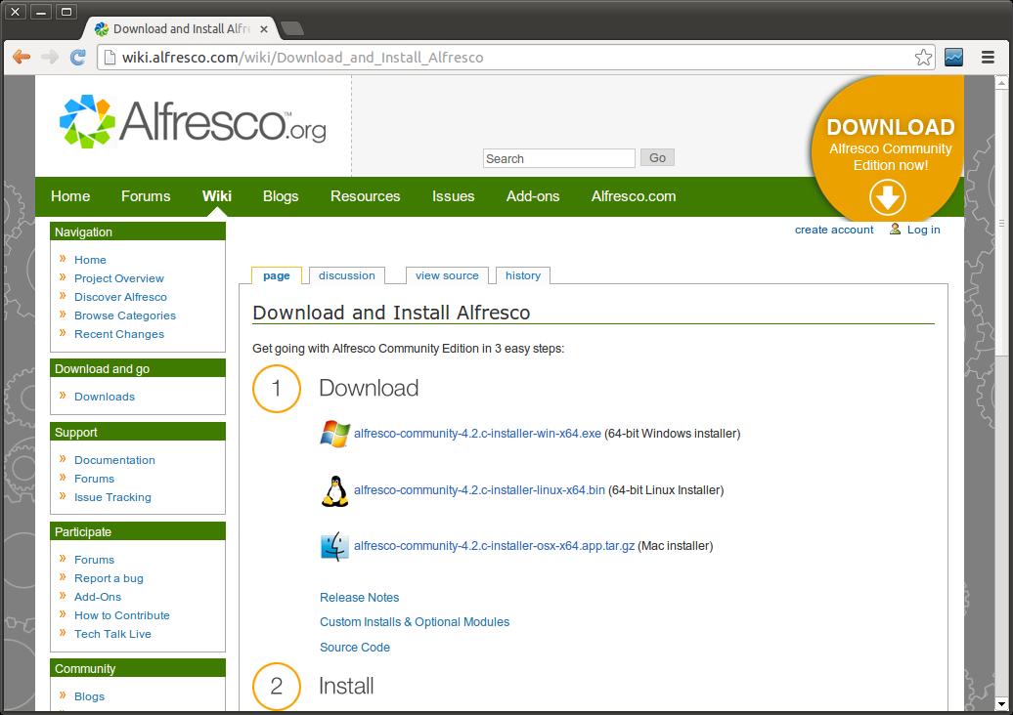The image size is (1013, 715).
Task: Reload the page with the refresh icon
Action: (x=78, y=58)
